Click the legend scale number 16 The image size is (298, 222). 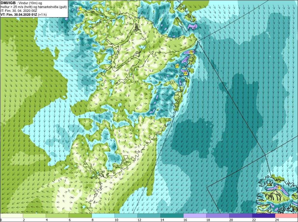pyautogui.click(x=185, y=220)
